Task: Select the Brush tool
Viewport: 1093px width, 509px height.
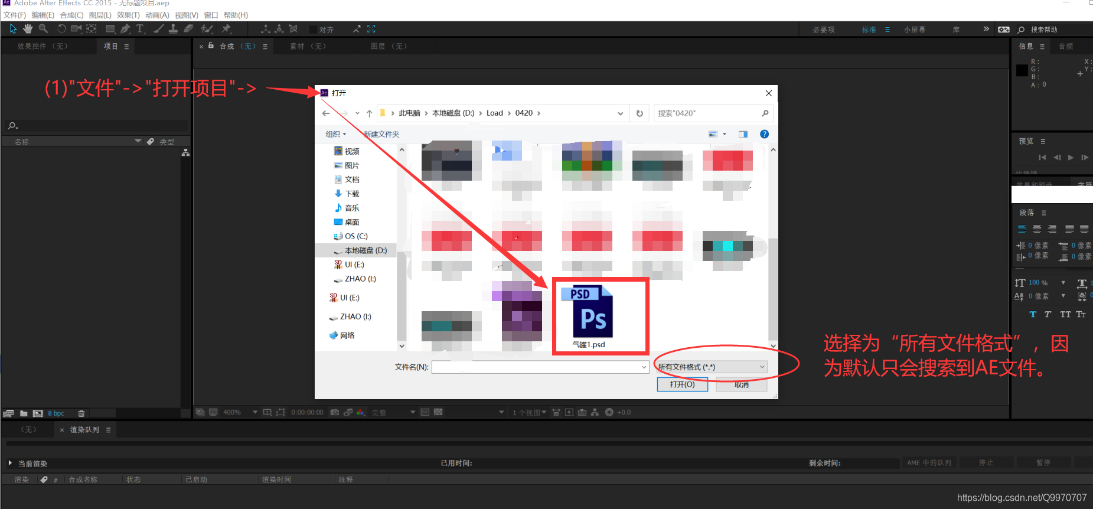Action: tap(158, 29)
